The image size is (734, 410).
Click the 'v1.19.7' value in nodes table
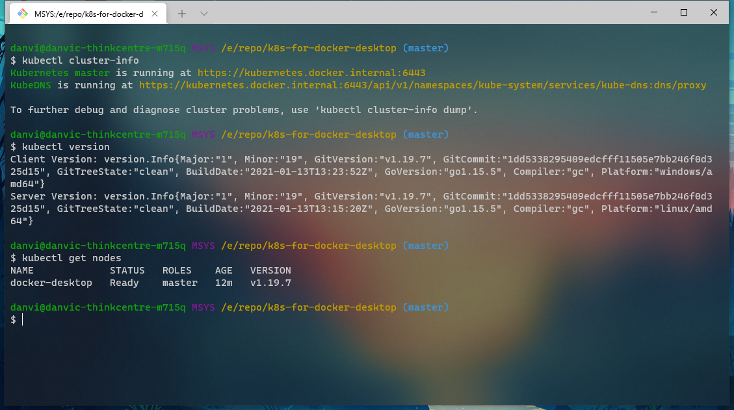coord(270,283)
